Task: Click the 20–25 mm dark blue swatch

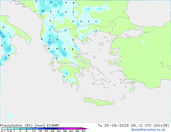Action: (x=48, y=128)
